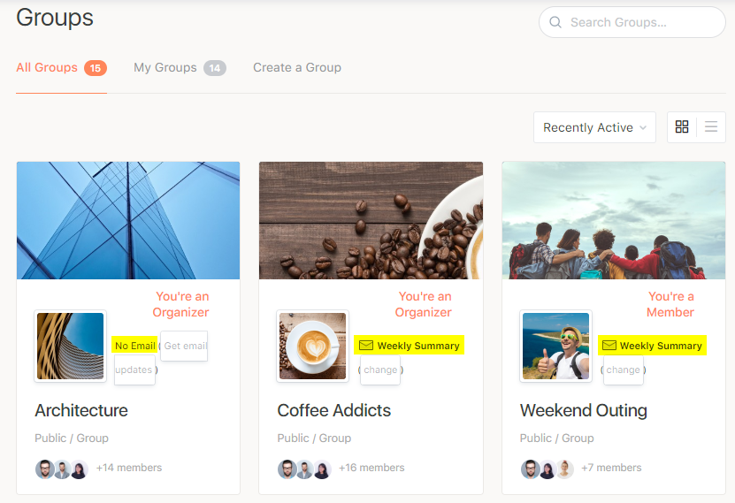The height and width of the screenshot is (503, 735).
Task: Open the Recently Active sort dropdown
Action: tap(594, 127)
